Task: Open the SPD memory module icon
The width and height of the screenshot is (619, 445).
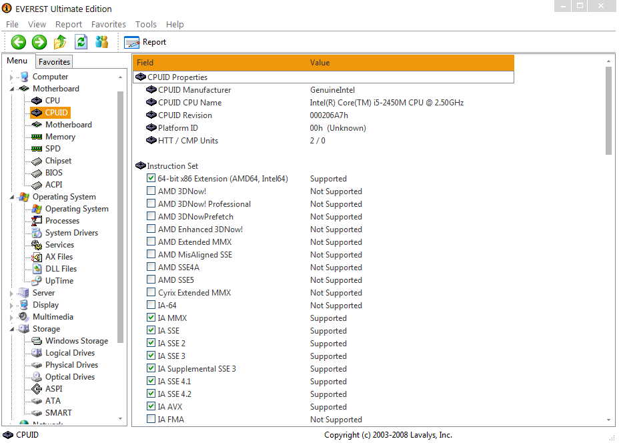Action: tap(37, 149)
